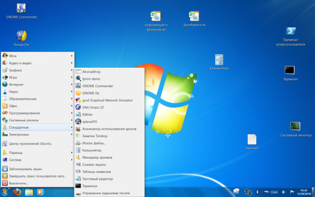315x197 pixels.
Task: Open Текстовый редактор
Action: 110,179
